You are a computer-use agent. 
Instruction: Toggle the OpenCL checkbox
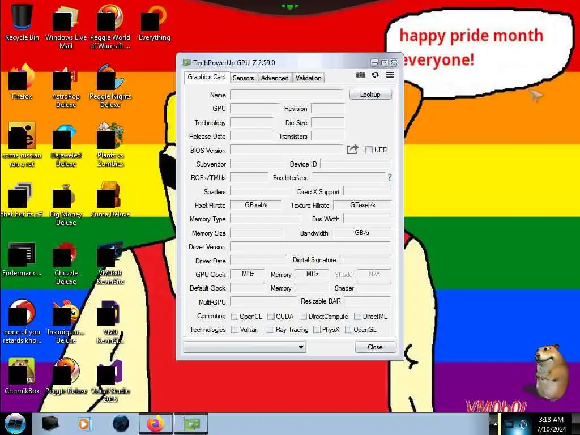click(234, 316)
